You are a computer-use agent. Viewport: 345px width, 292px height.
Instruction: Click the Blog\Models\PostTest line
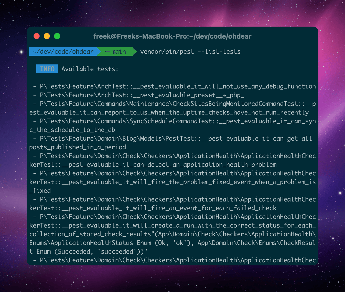tap(174, 139)
